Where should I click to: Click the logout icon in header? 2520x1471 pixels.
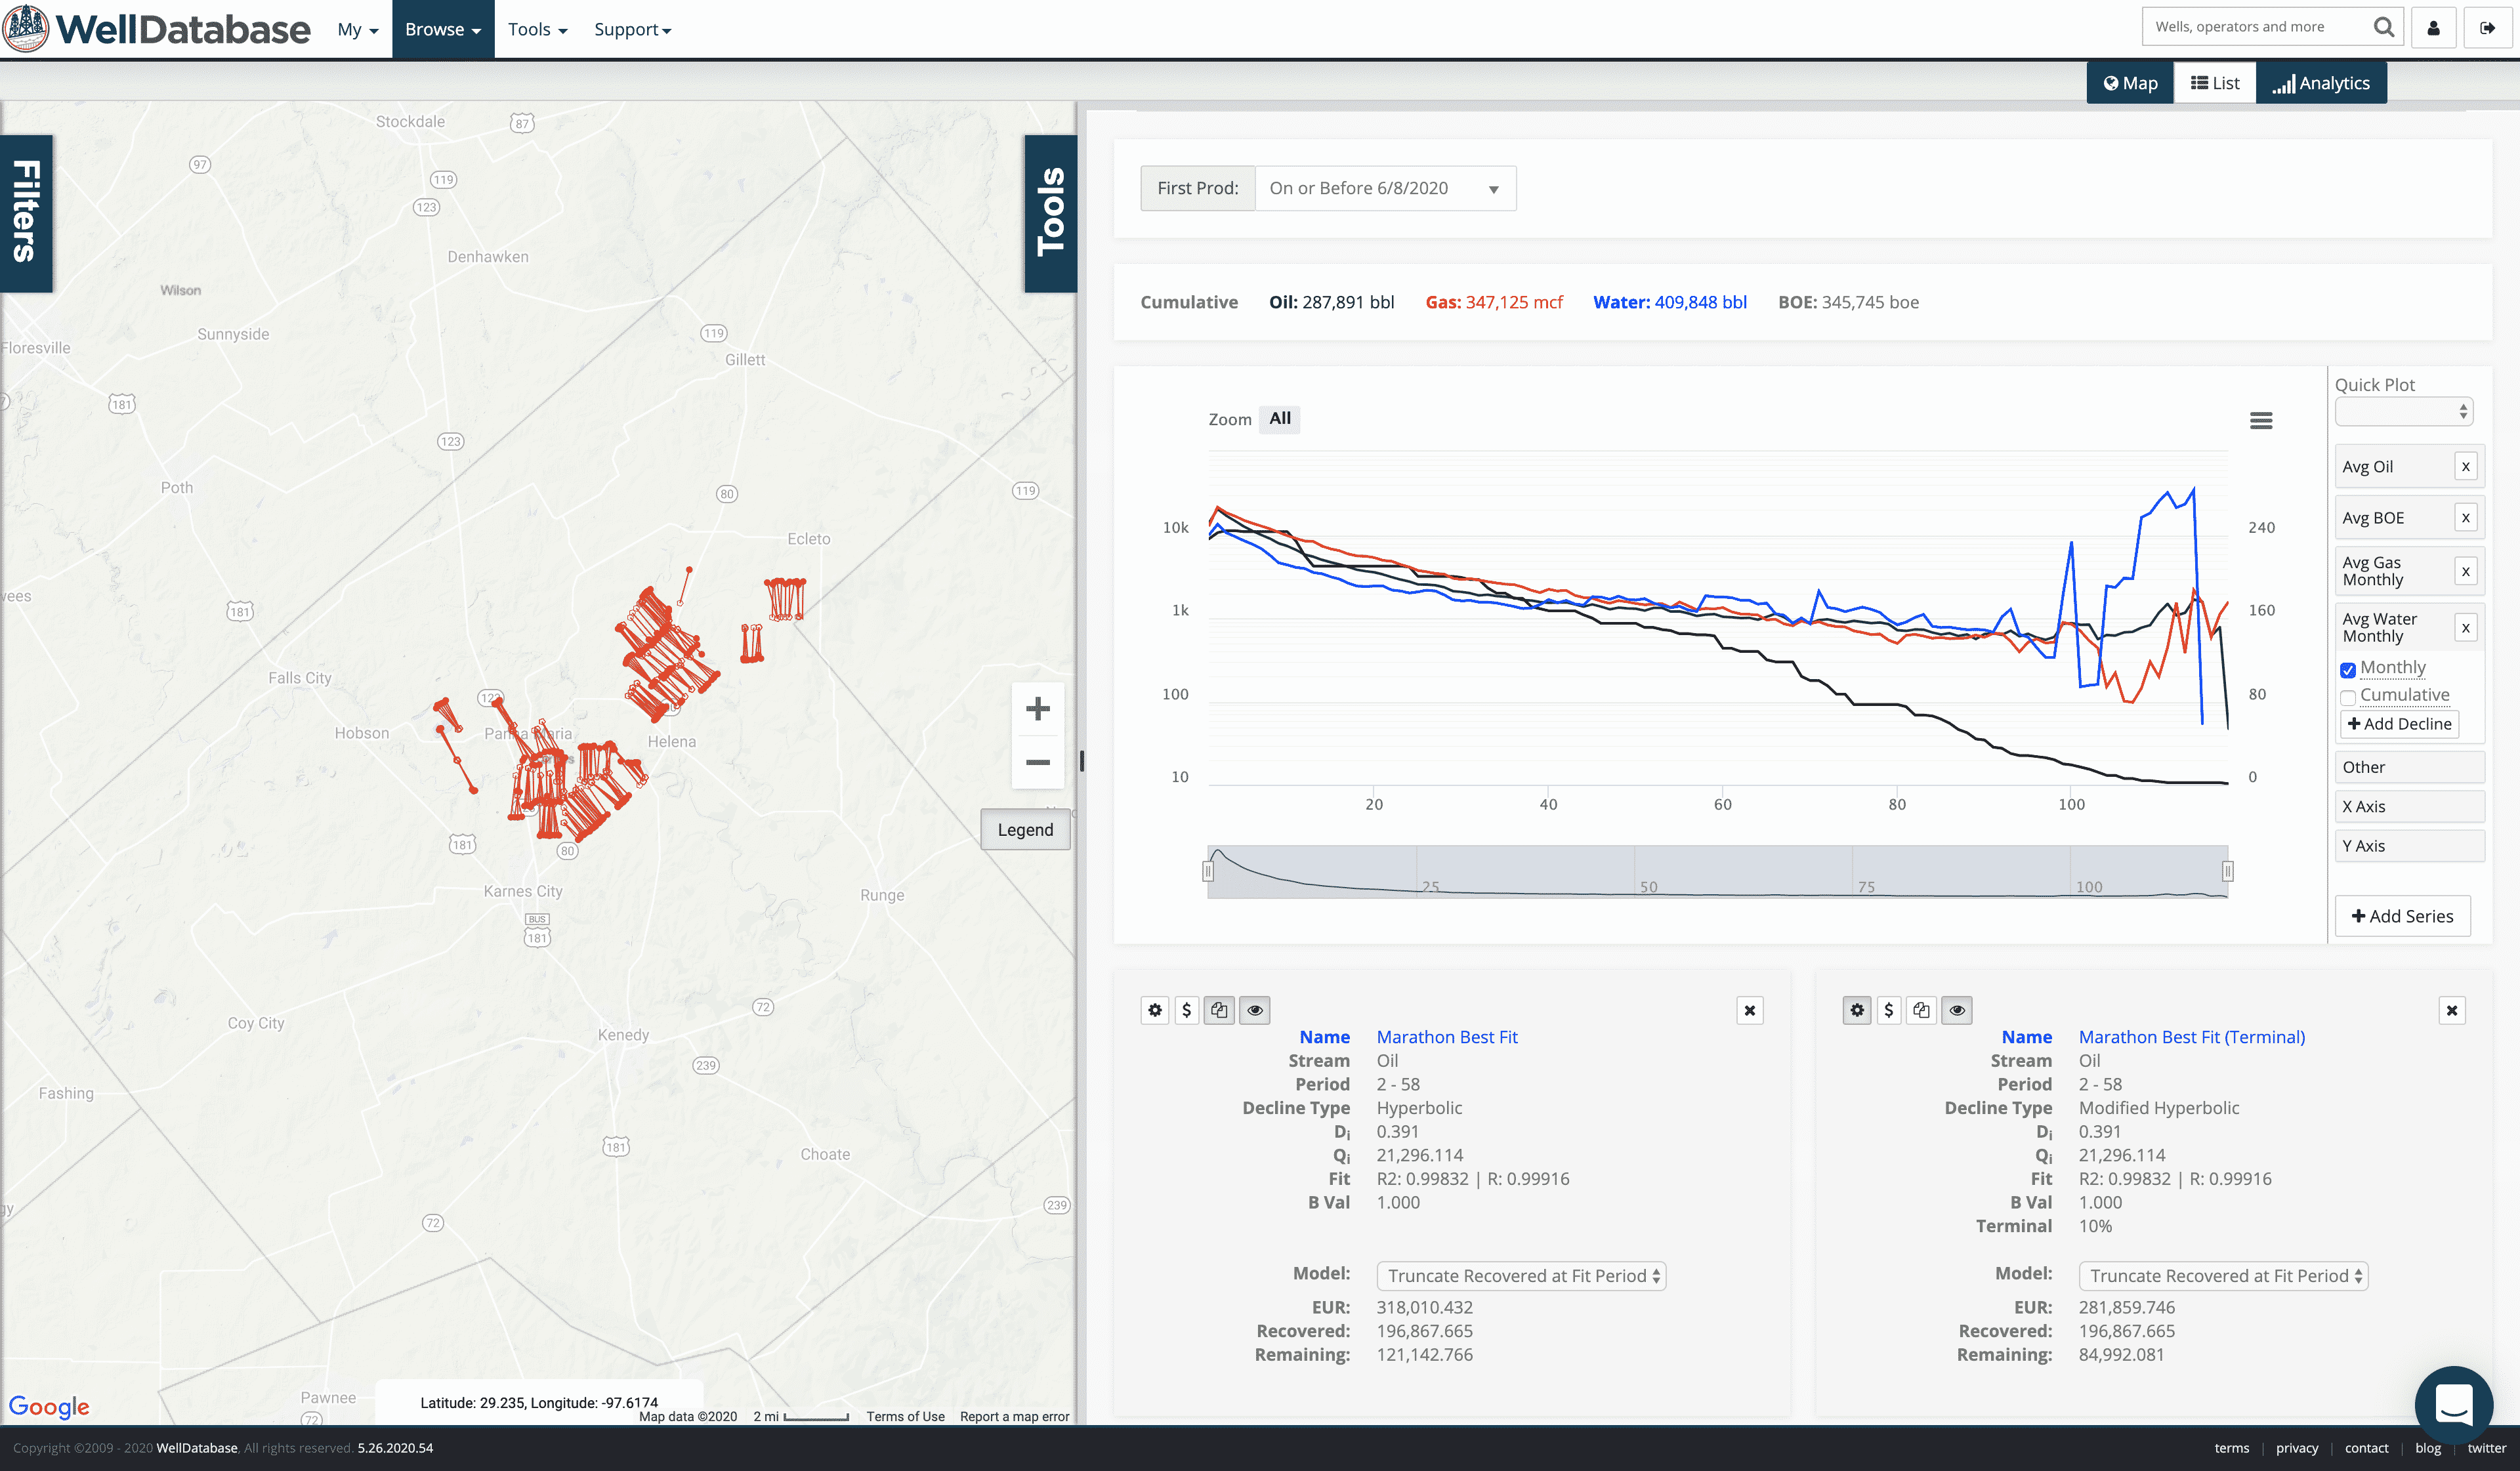[x=2487, y=28]
